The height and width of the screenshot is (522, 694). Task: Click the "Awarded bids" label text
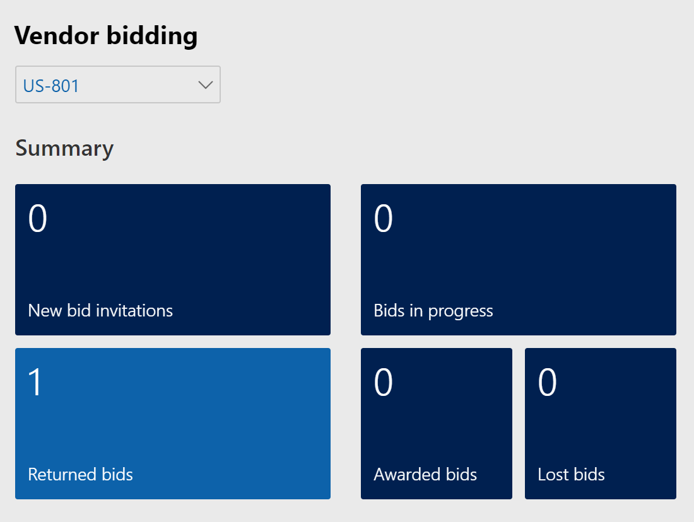coord(425,475)
